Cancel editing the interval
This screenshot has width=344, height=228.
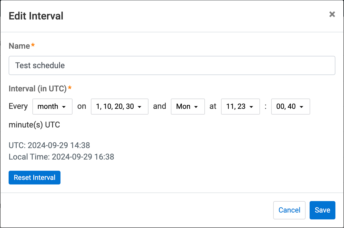point(289,210)
